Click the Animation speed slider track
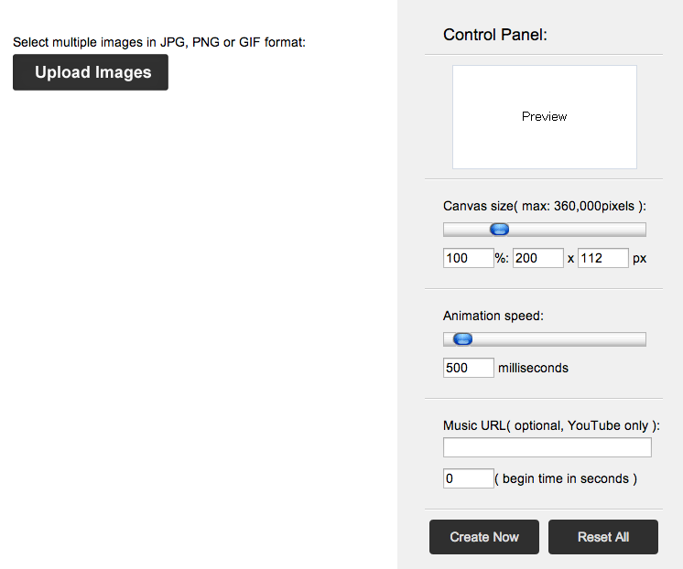The height and width of the screenshot is (569, 683). [545, 339]
